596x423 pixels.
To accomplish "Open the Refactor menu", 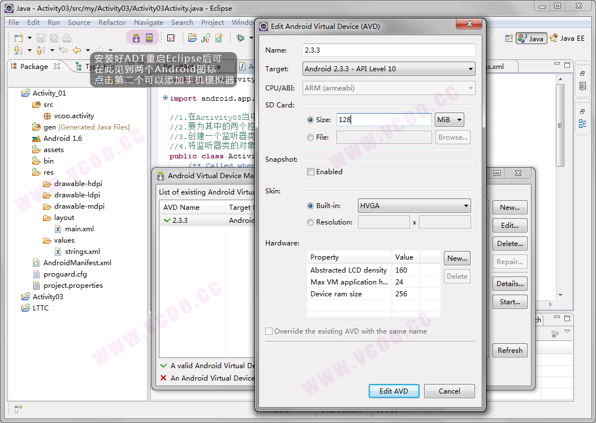I will click(112, 23).
